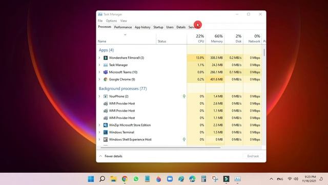Open WhatsApp from the taskbar

point(136,179)
